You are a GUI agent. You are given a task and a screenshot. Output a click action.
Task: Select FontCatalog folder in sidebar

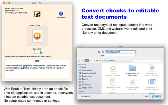[85, 85]
